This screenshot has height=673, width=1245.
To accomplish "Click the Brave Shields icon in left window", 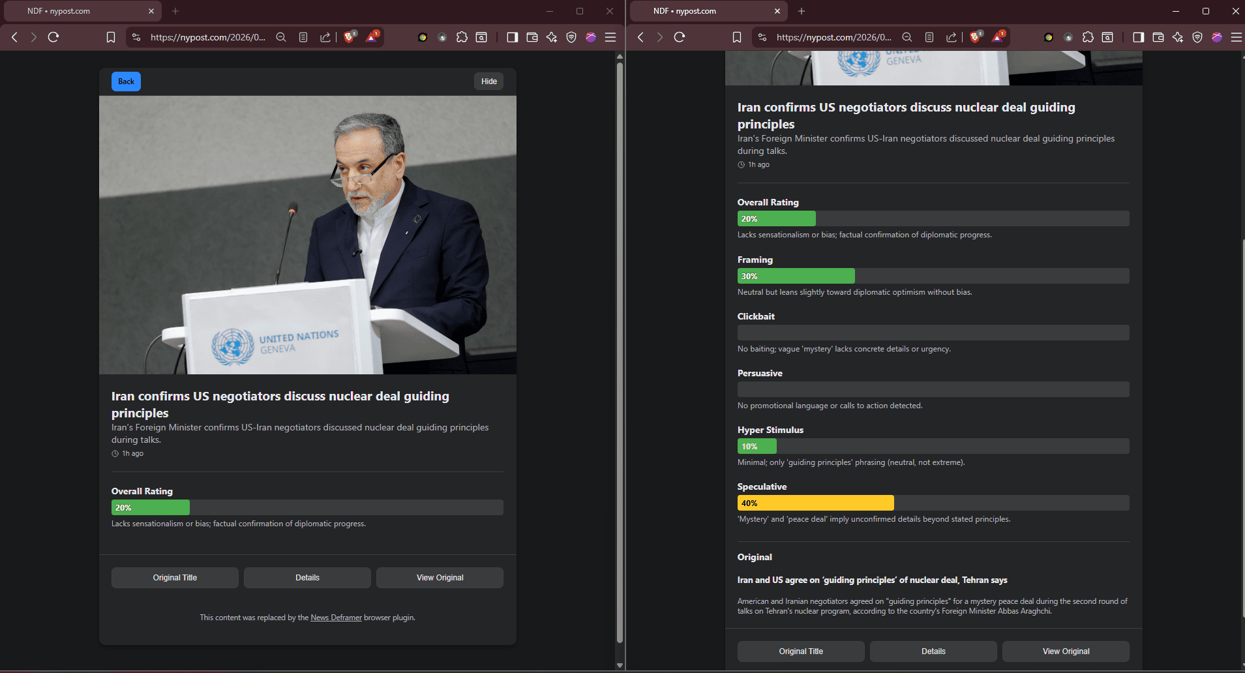I will (350, 37).
